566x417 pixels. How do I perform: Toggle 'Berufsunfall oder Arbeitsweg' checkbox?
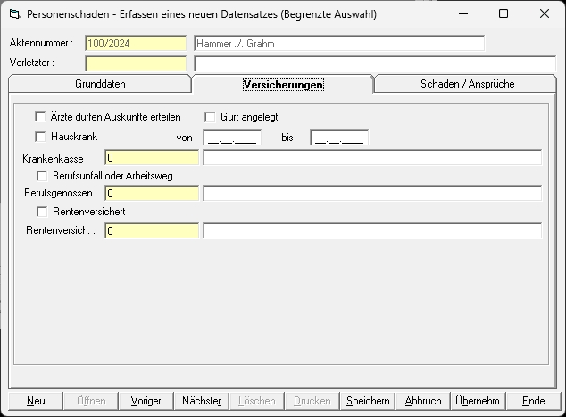pyautogui.click(x=42, y=176)
